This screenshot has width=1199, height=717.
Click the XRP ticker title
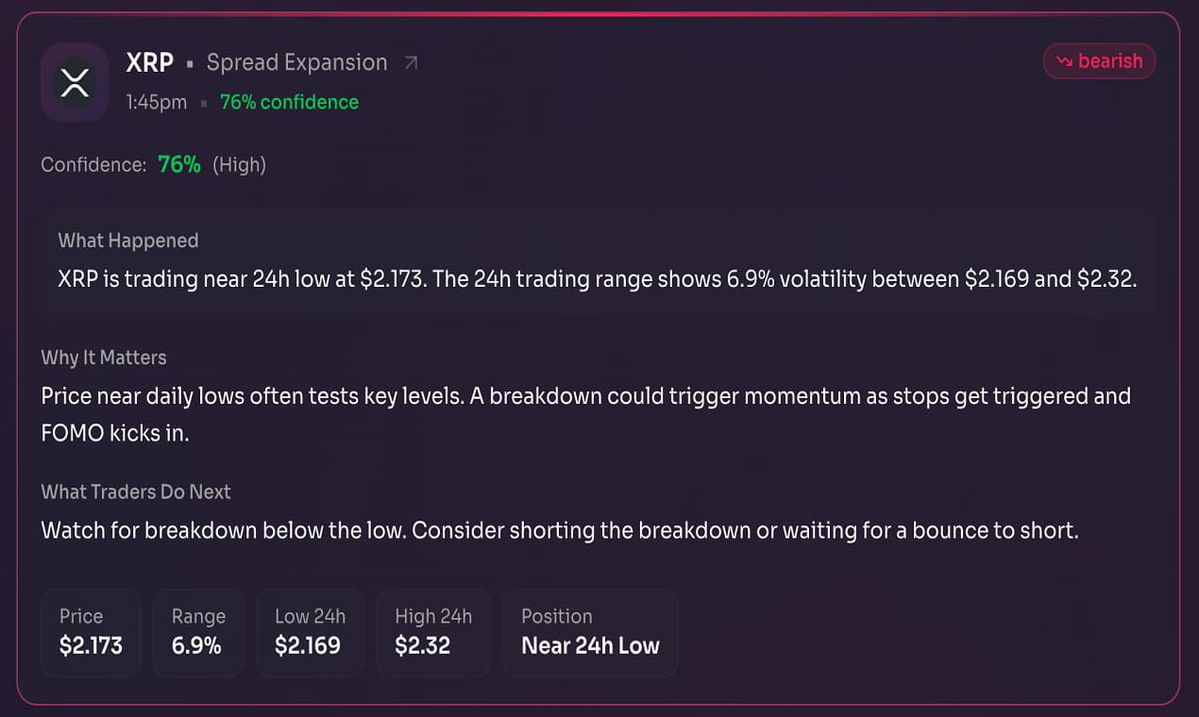coord(150,62)
